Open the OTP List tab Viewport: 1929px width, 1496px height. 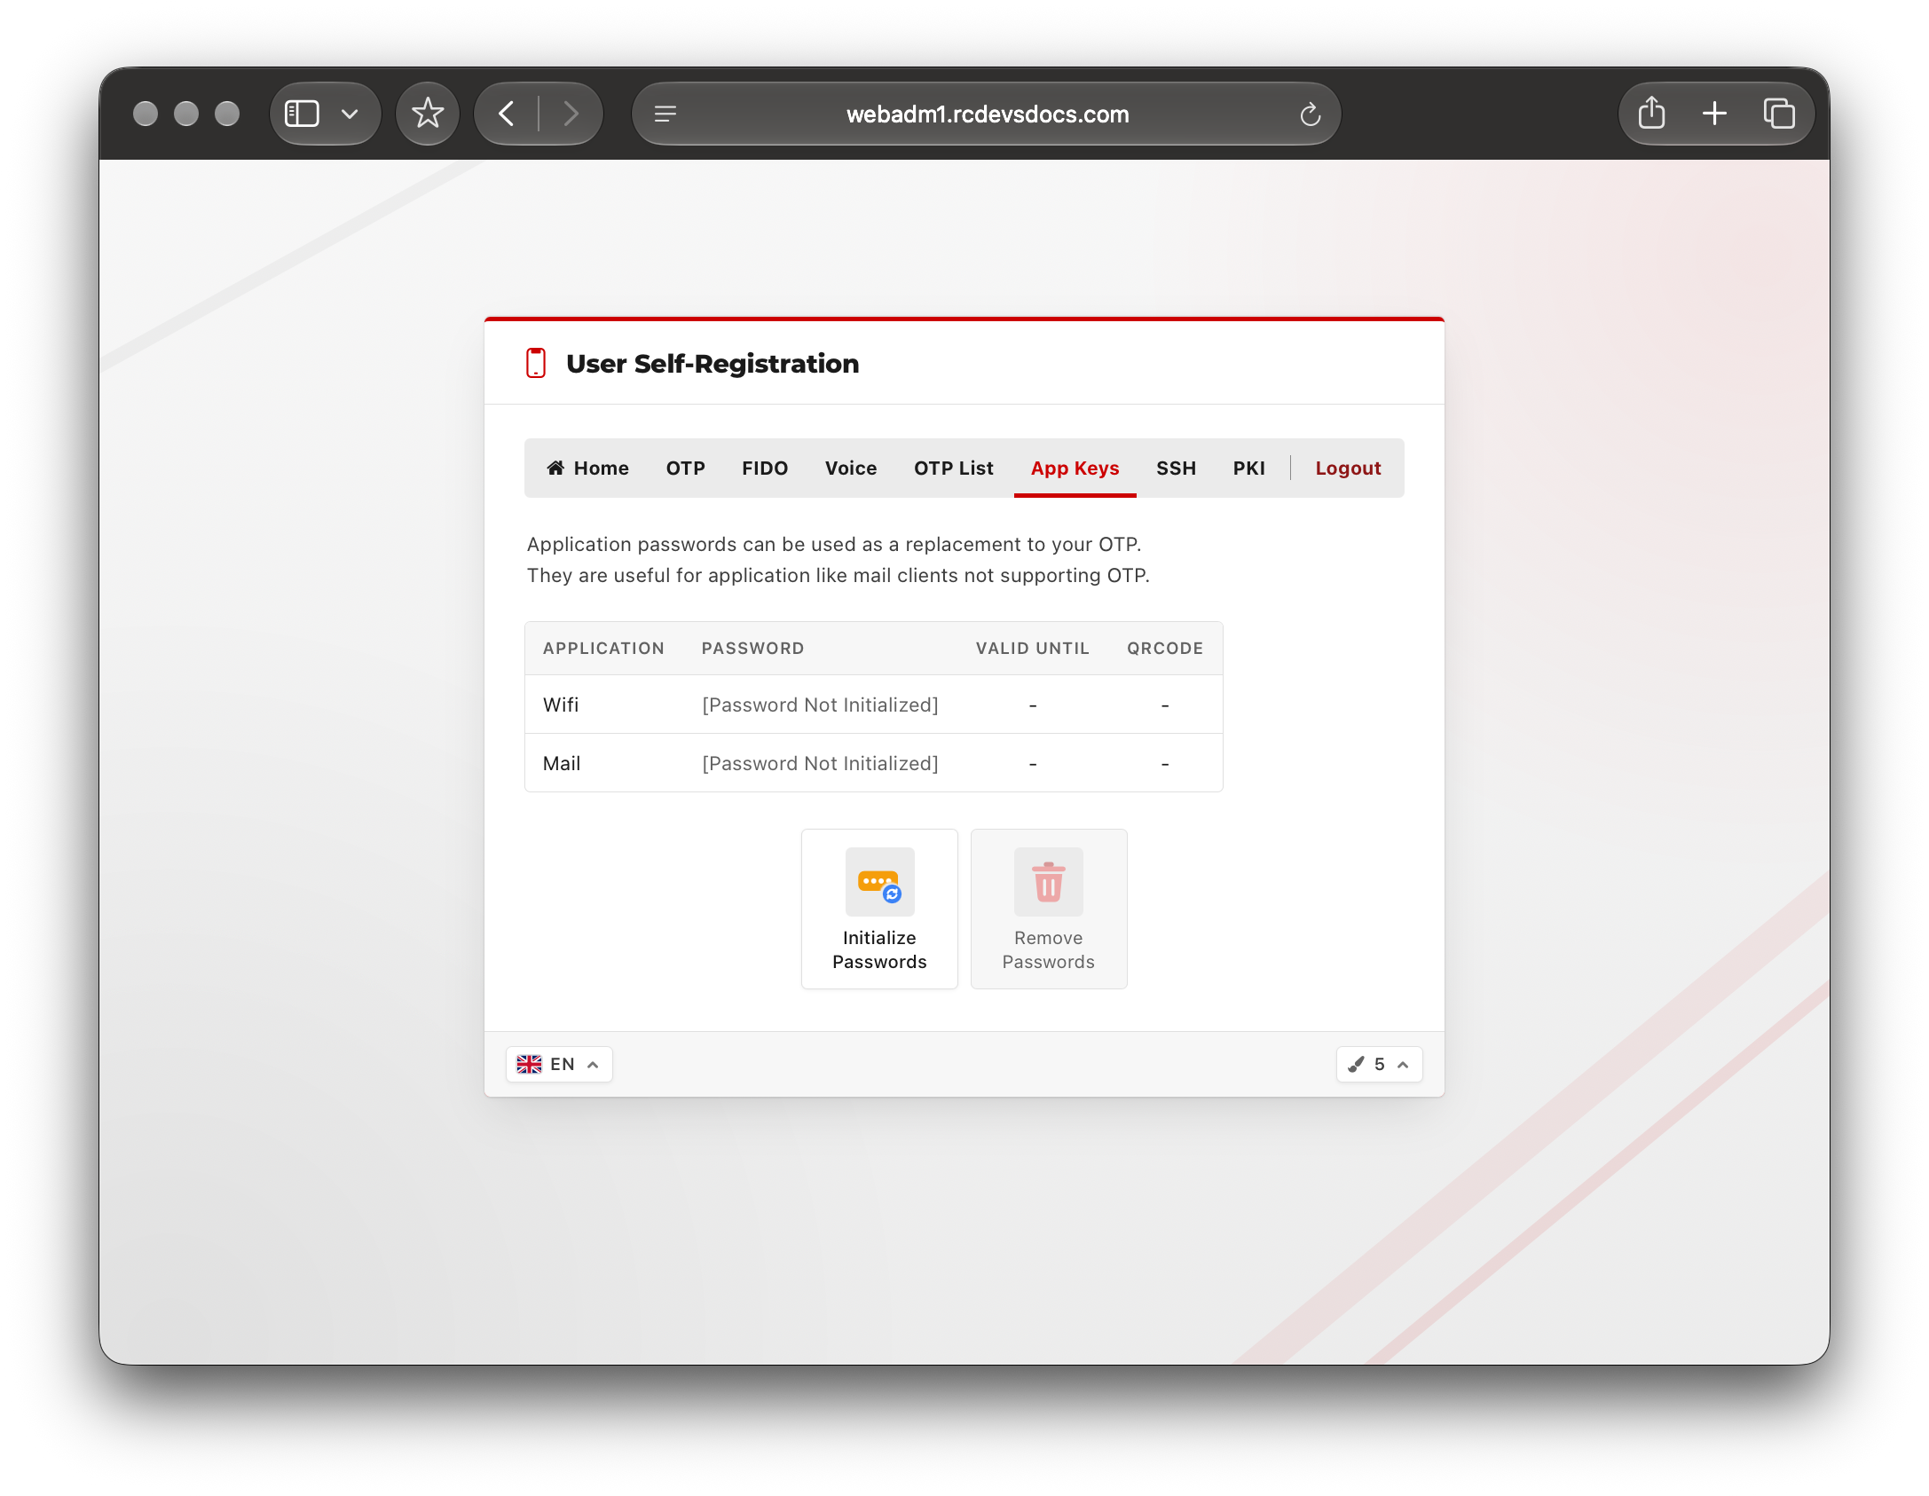click(x=953, y=468)
